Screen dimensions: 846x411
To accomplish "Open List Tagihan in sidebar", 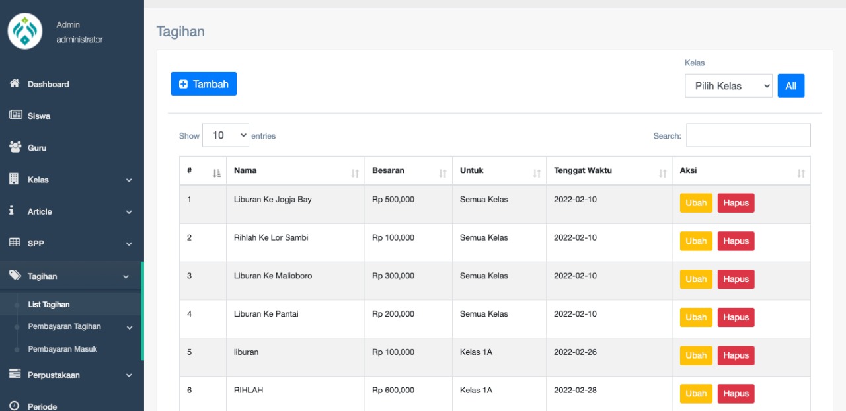I will point(49,305).
